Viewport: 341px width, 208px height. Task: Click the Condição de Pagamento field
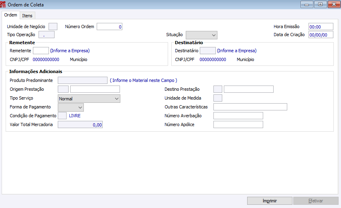coord(62,116)
